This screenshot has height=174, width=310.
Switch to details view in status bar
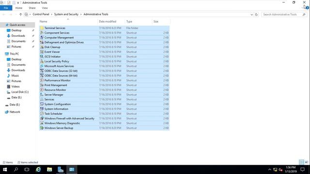tap(301, 162)
